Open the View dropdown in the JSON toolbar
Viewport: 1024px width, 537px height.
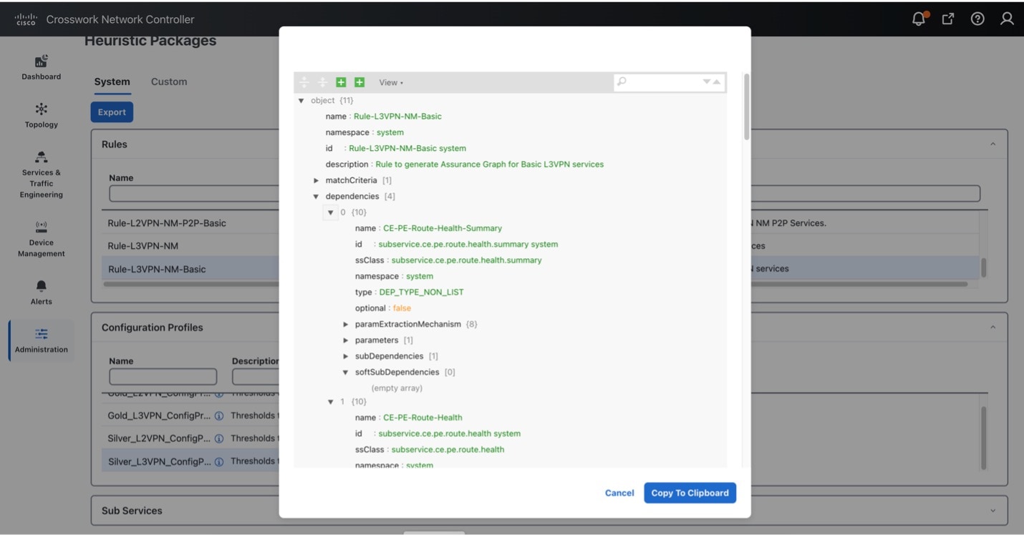tap(391, 82)
